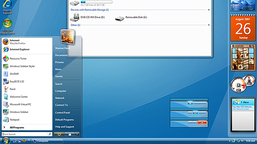Click the slideshow gadget photo
The image size is (257, 144).
[243, 5]
